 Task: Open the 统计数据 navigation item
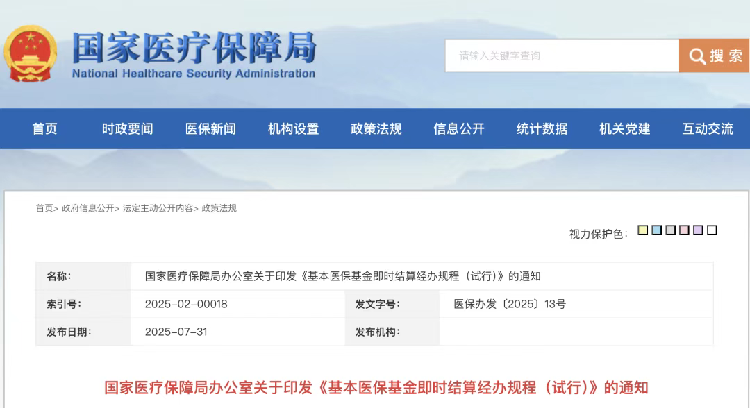coord(542,128)
